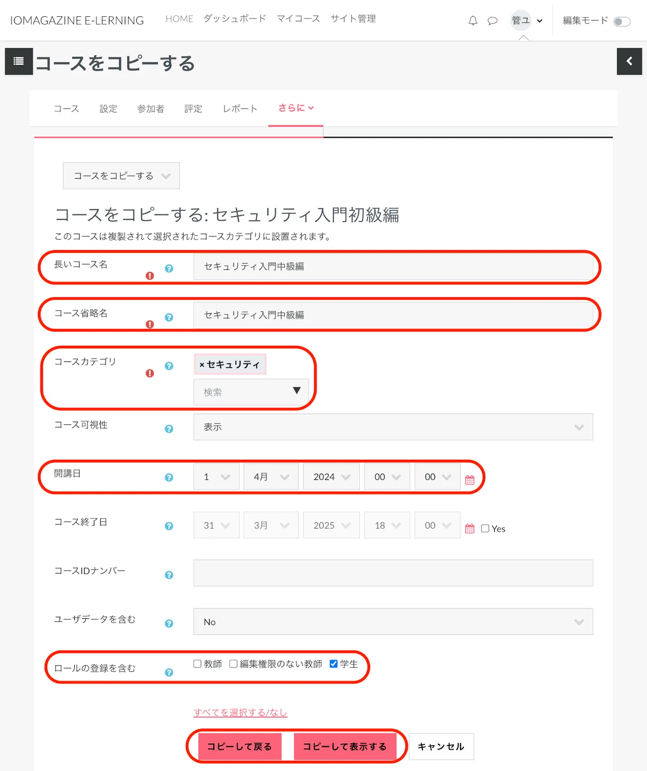The height and width of the screenshot is (771, 647).
Task: Click the コピーして戻る button
Action: [239, 746]
